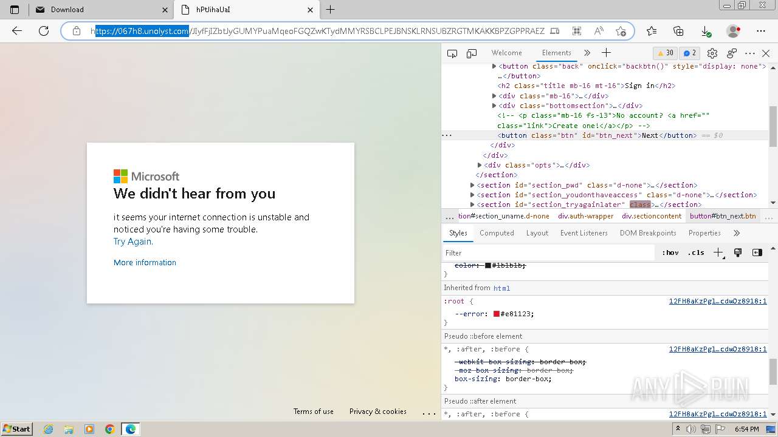Close the DevTools panel
The width and height of the screenshot is (778, 437).
point(766,53)
